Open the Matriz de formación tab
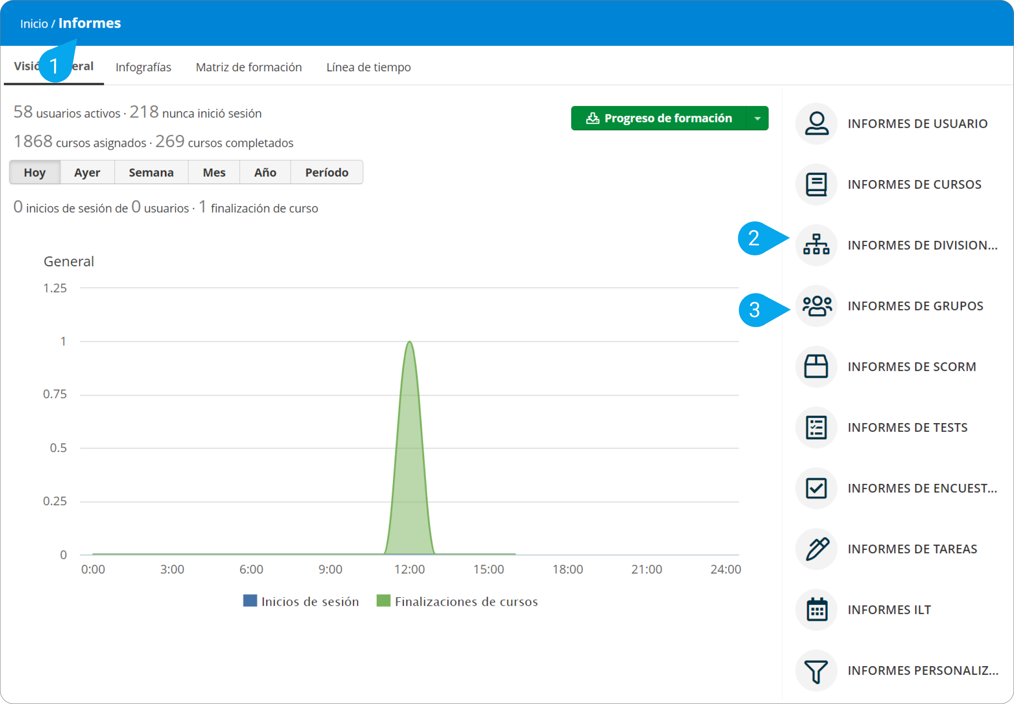Viewport: 1014px width, 704px height. click(x=249, y=67)
